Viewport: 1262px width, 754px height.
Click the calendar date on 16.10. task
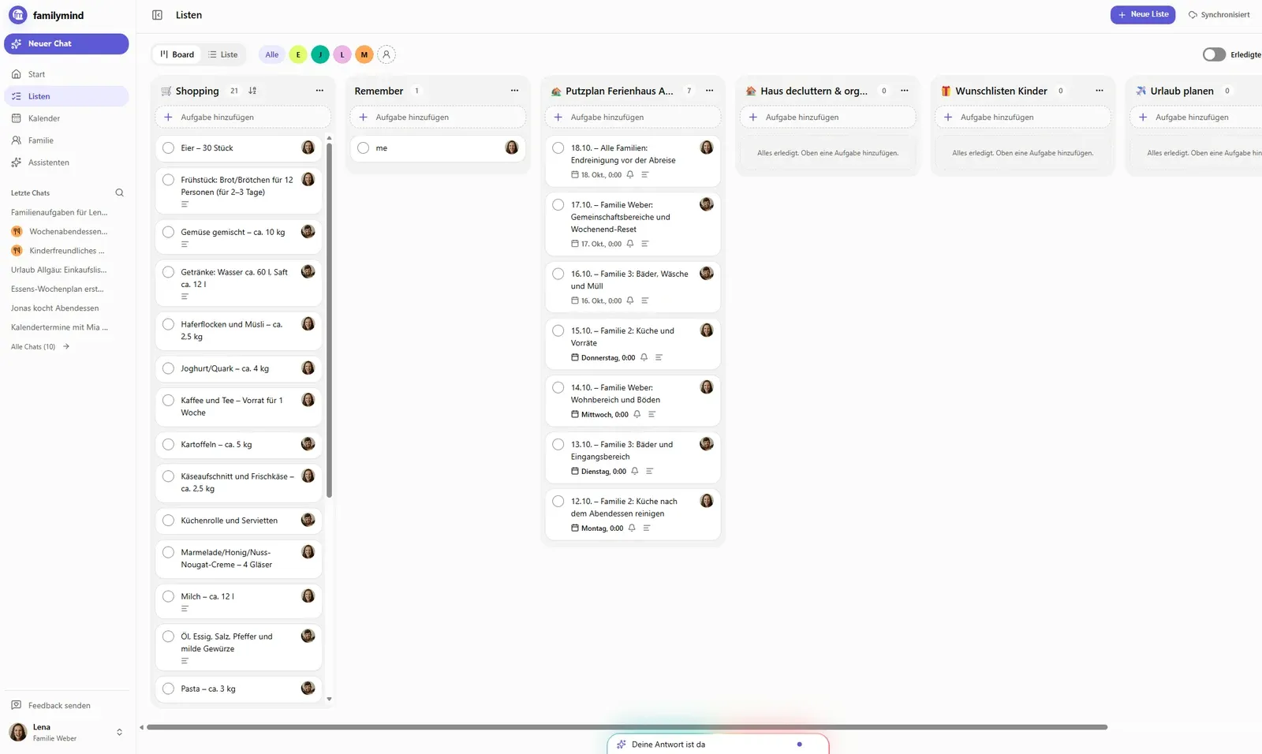tap(596, 300)
